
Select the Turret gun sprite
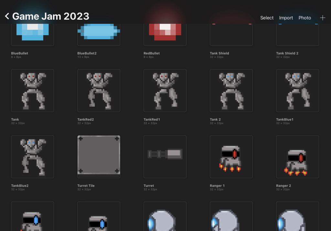pyautogui.click(x=165, y=157)
